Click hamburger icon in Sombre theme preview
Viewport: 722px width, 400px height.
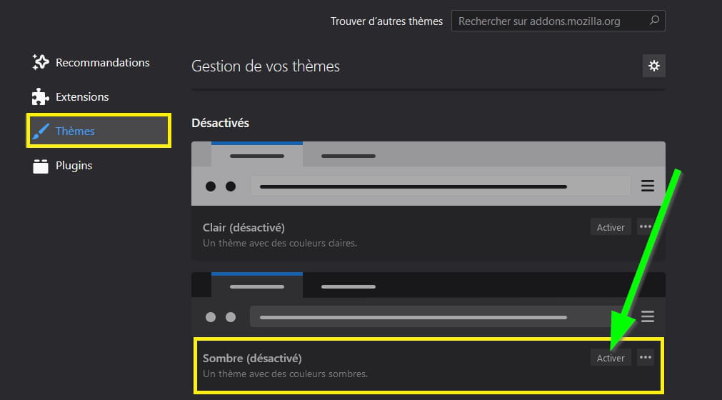coord(648,316)
